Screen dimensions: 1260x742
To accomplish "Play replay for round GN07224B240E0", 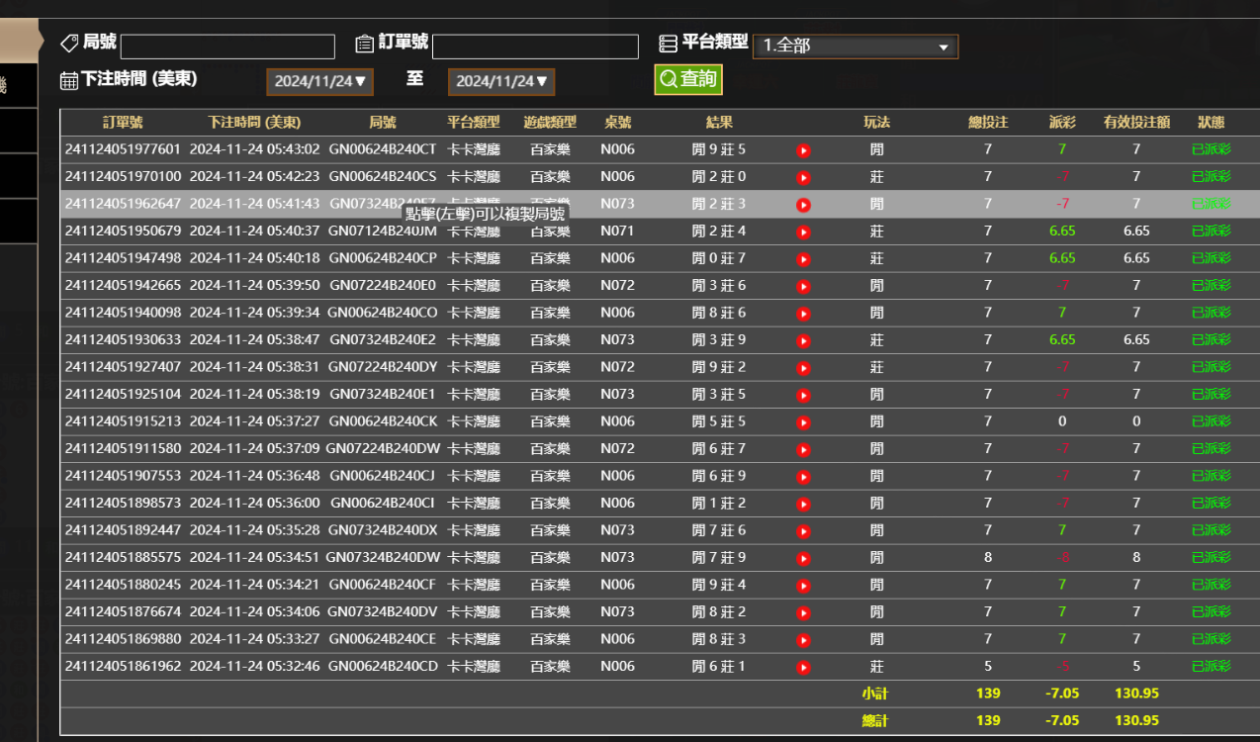I will [803, 287].
